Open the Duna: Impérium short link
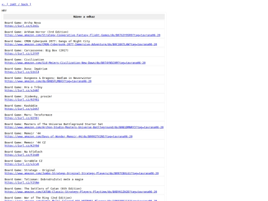Screen dimensions: 268x201 click(x=22, y=72)
